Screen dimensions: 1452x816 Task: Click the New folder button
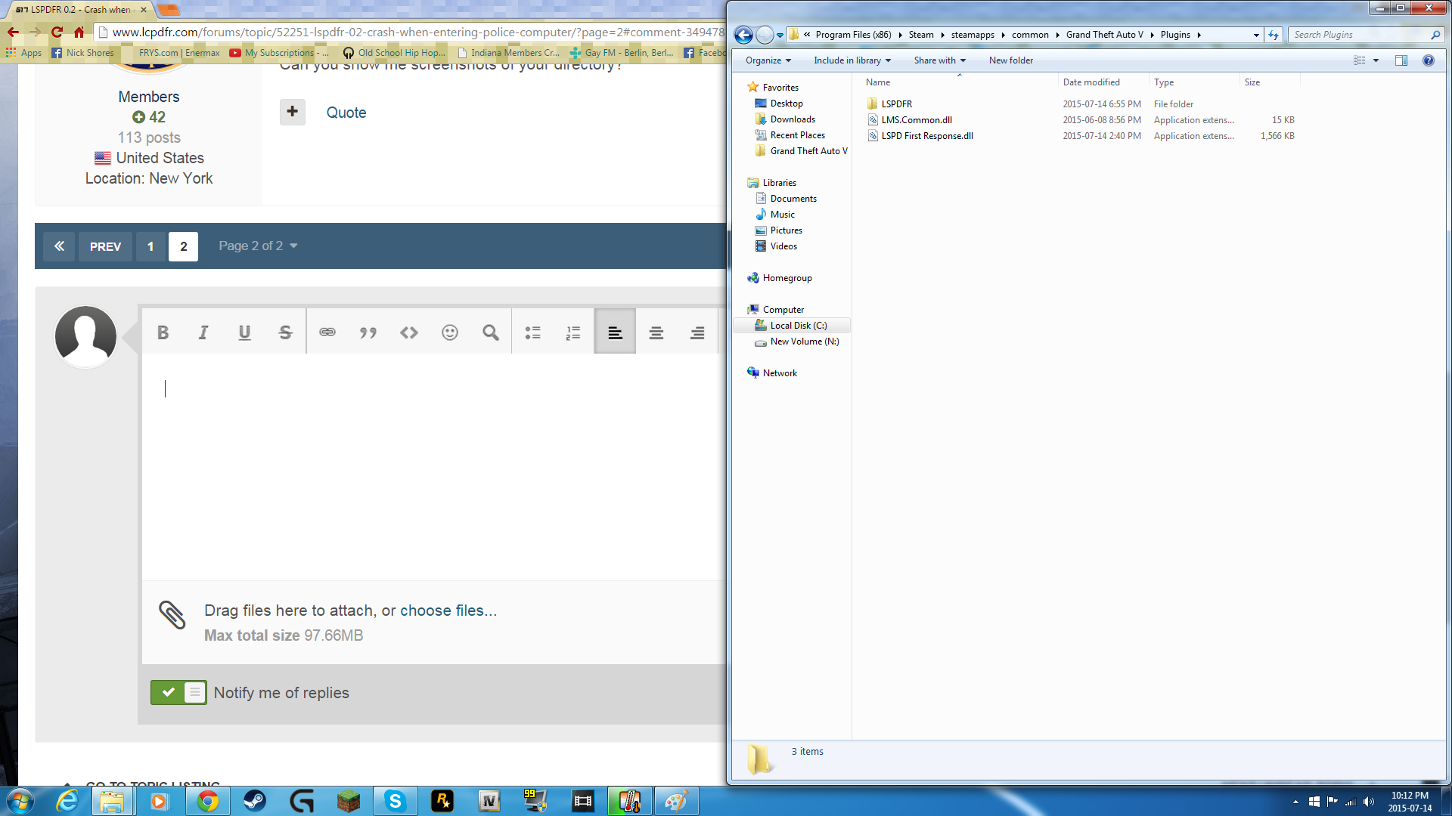click(x=1010, y=60)
